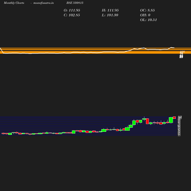Click the low value 'L: 101.30'

(110, 15)
